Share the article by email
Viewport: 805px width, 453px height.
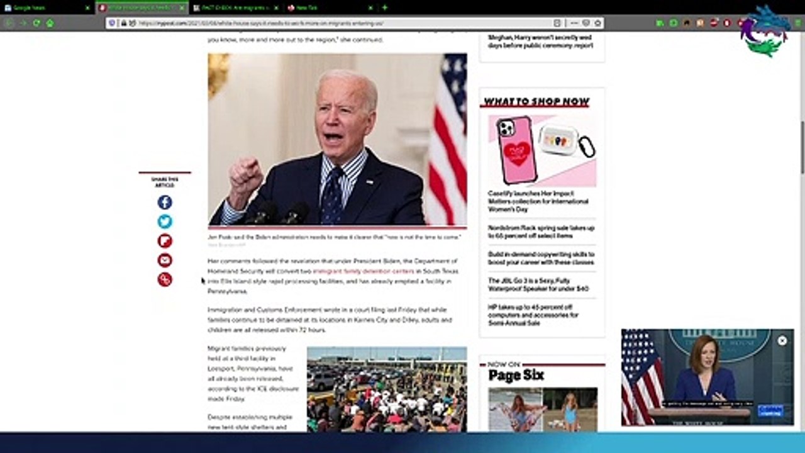[x=165, y=260]
